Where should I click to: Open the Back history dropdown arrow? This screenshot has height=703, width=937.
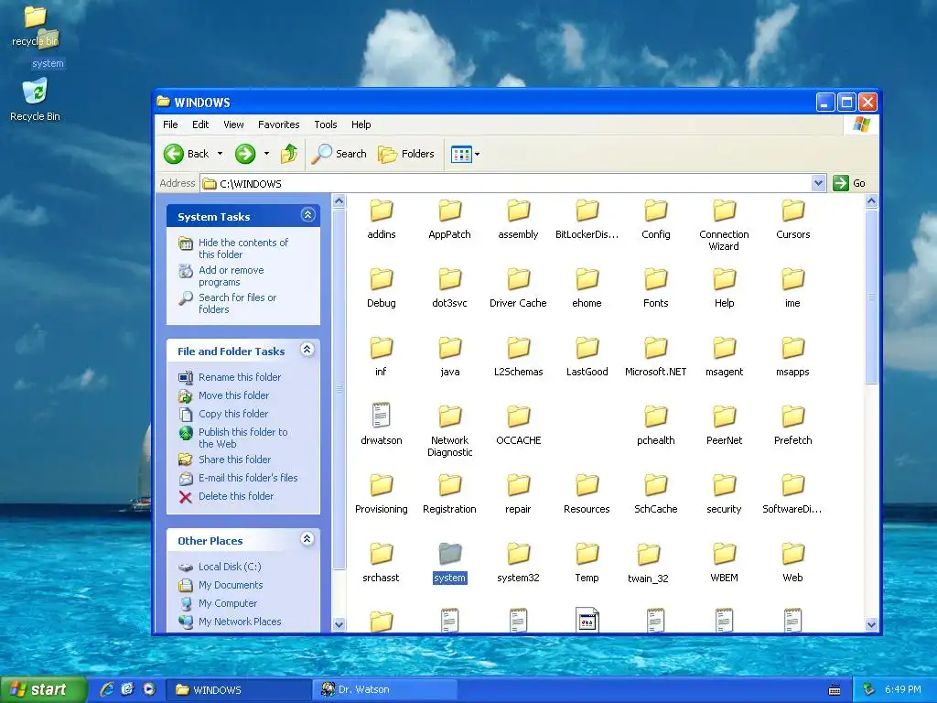click(220, 154)
